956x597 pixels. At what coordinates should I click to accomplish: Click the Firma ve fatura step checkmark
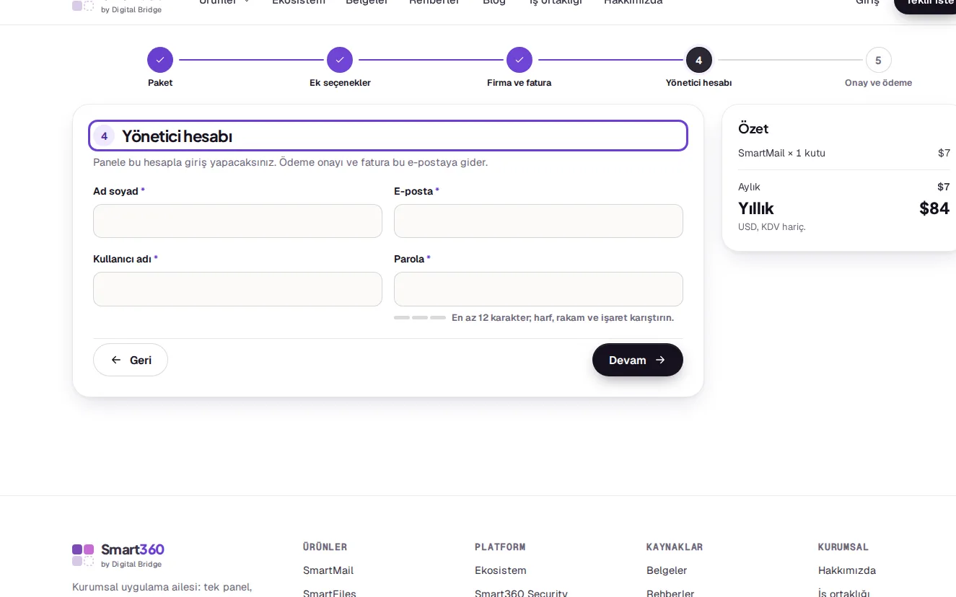[x=519, y=60]
